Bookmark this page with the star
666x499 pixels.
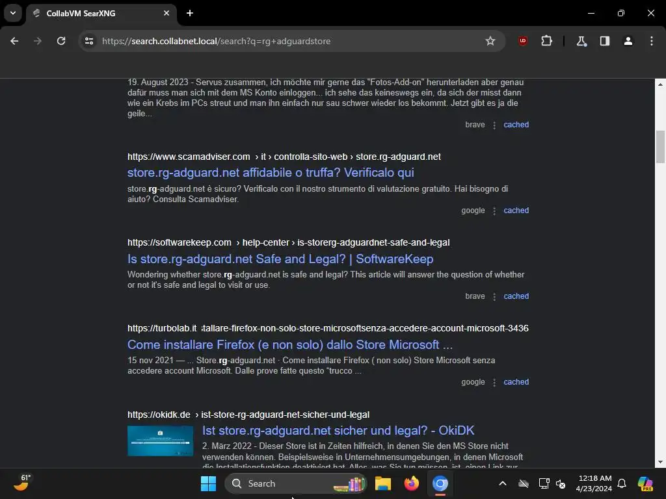pos(490,41)
